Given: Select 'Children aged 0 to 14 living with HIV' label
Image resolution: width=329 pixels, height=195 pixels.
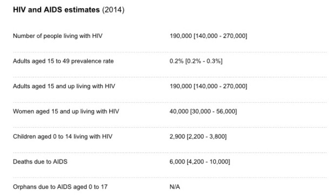Looking at the screenshot, I should click(x=63, y=136).
